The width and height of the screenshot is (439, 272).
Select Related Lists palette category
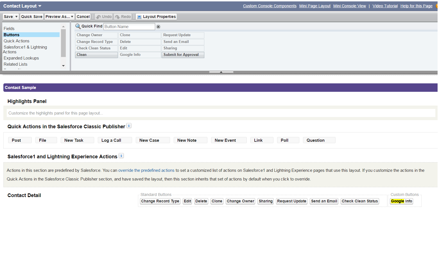tap(15, 64)
